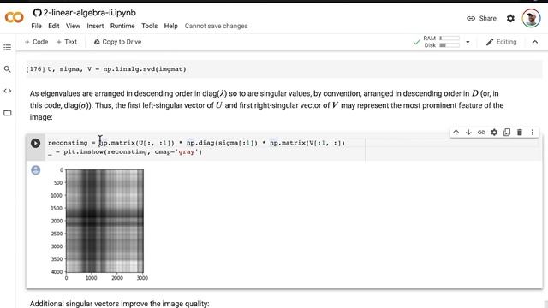
Task: Add a new Text cell
Action: tap(67, 42)
